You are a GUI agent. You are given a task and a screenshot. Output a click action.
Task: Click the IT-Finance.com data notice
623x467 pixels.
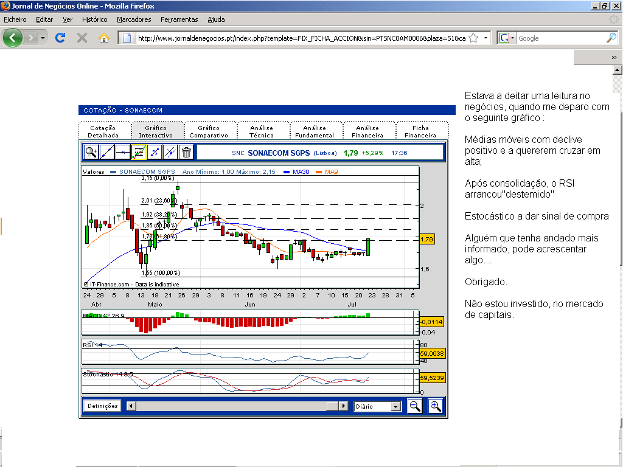(131, 285)
